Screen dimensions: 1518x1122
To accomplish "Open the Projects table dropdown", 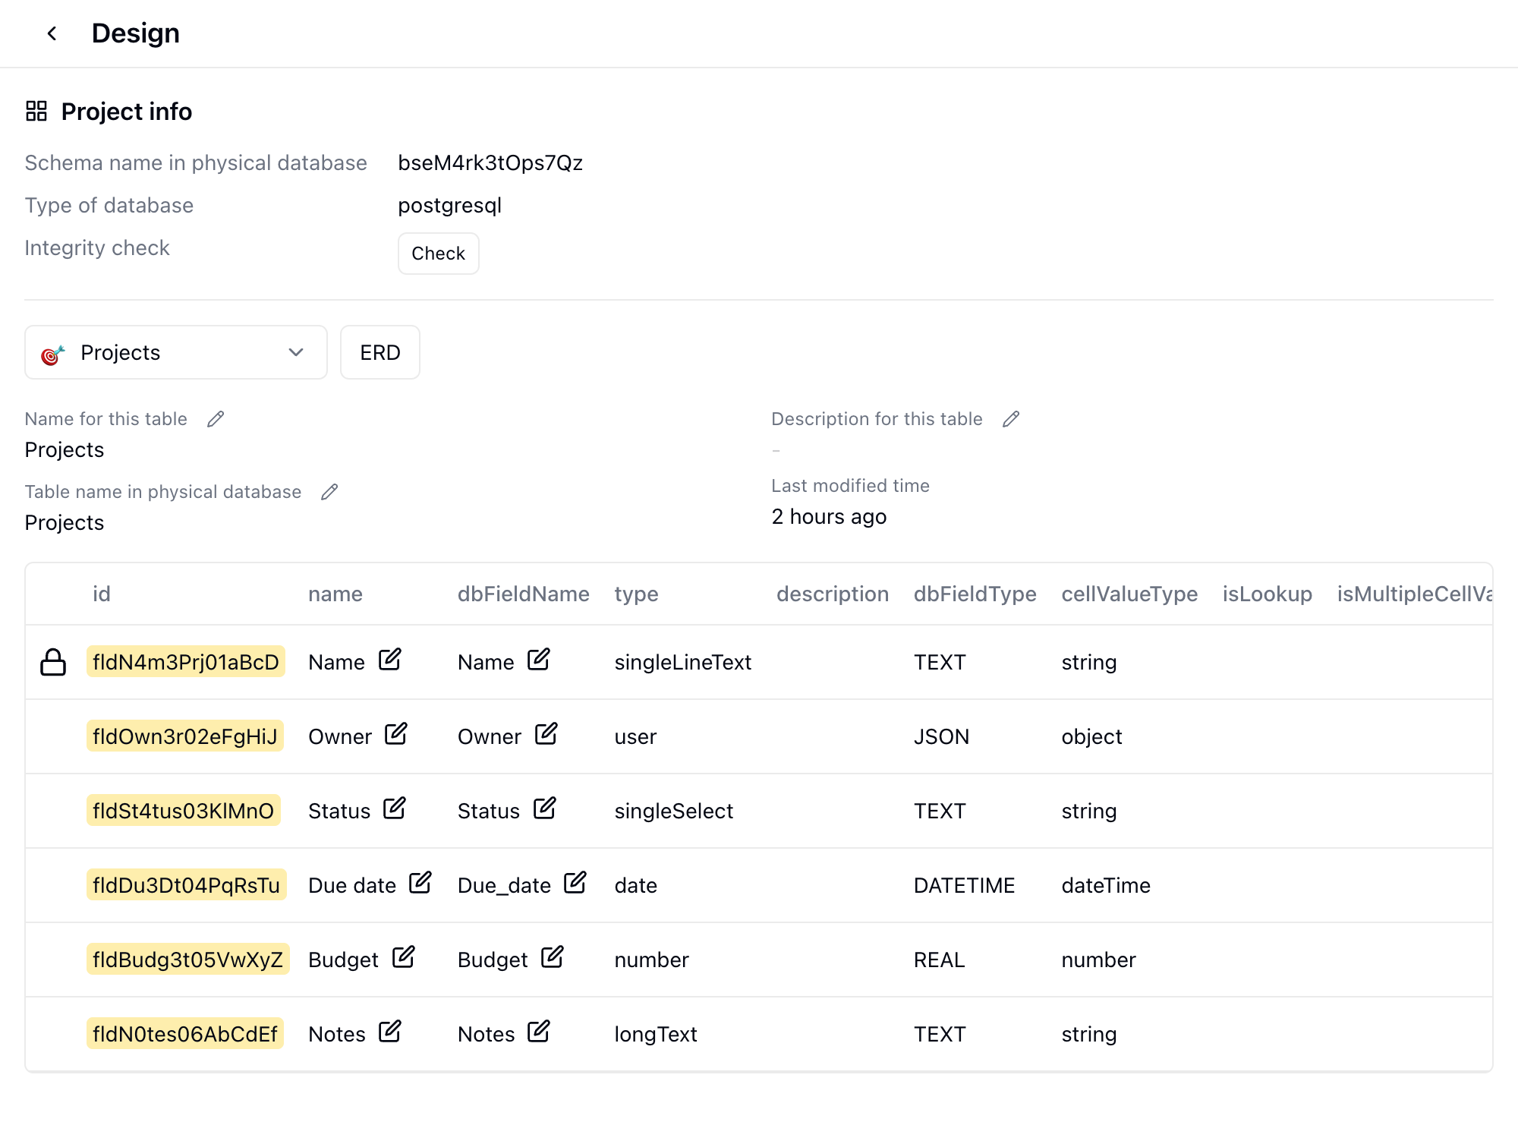I will (176, 352).
